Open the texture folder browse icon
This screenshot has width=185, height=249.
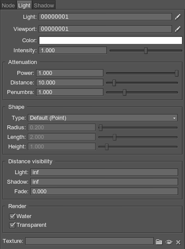(159, 242)
